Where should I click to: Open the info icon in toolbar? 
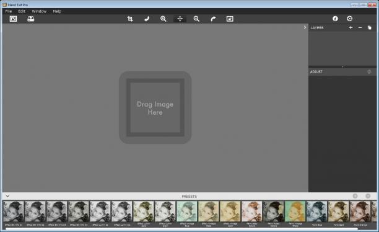335,19
